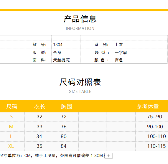The image size is (168, 164).
Task: Click the S size row label
Action: point(11,117)
